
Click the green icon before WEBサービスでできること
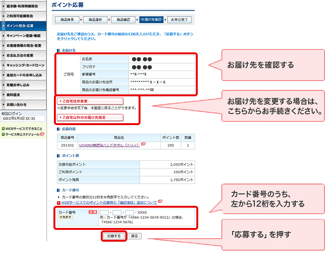(x=3, y=128)
